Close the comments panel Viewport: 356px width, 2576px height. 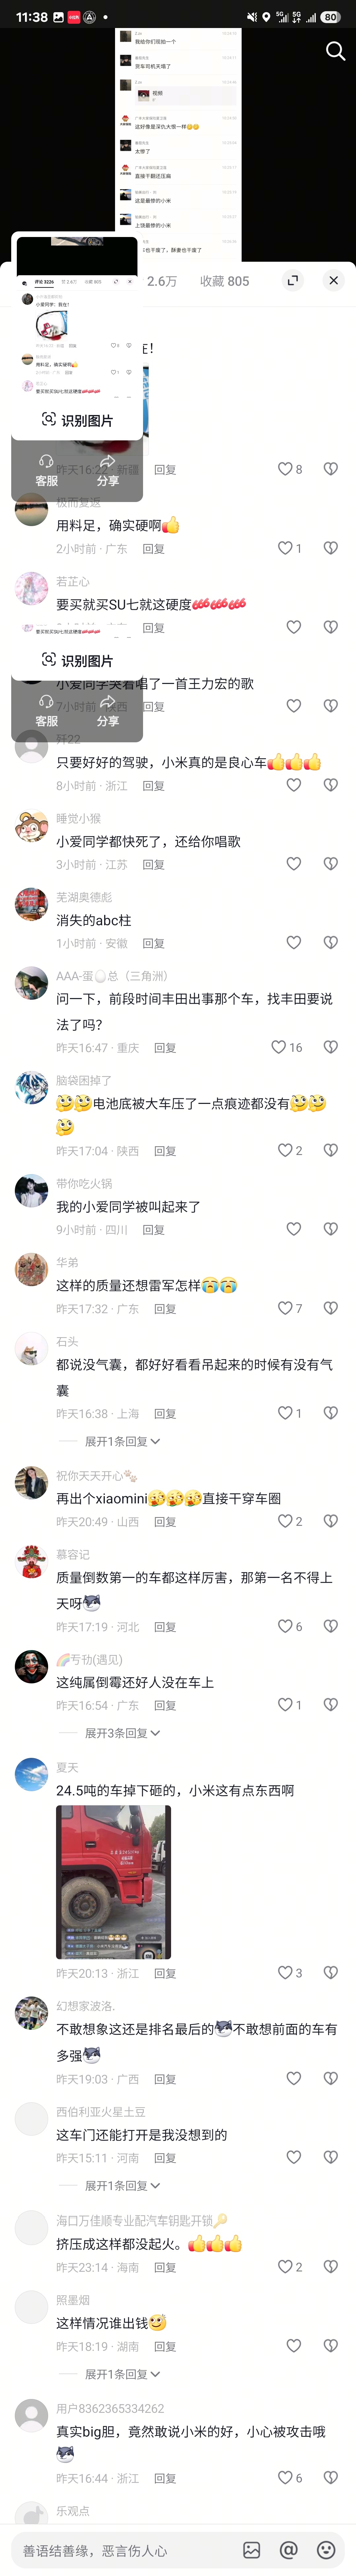pos(333,281)
